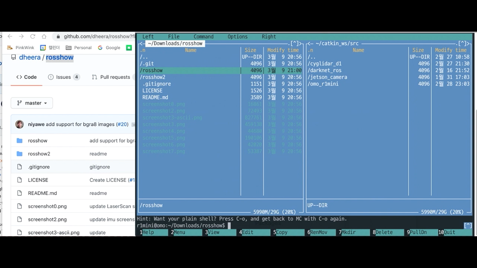
Task: Select /rosshow2 directory in left panel
Action: tap(189, 77)
